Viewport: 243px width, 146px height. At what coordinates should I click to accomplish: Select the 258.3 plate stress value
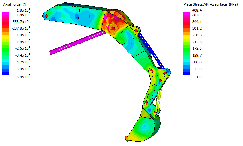[x=197, y=35]
